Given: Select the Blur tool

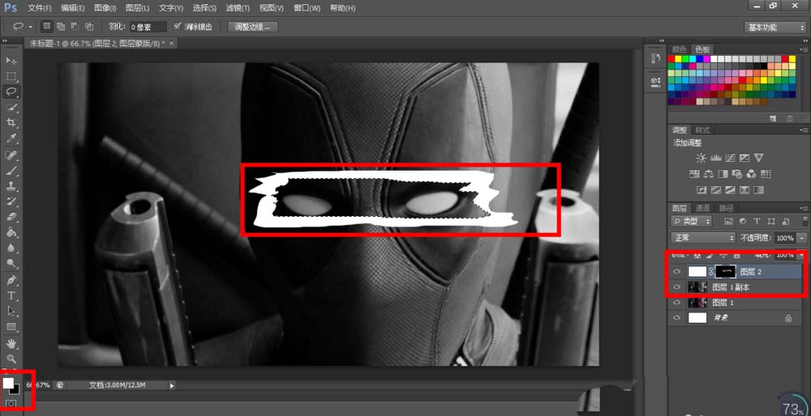Looking at the screenshot, I should point(11,248).
